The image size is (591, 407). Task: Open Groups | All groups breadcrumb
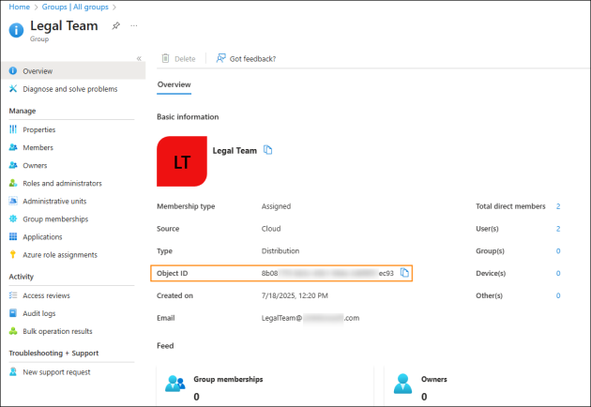point(75,7)
